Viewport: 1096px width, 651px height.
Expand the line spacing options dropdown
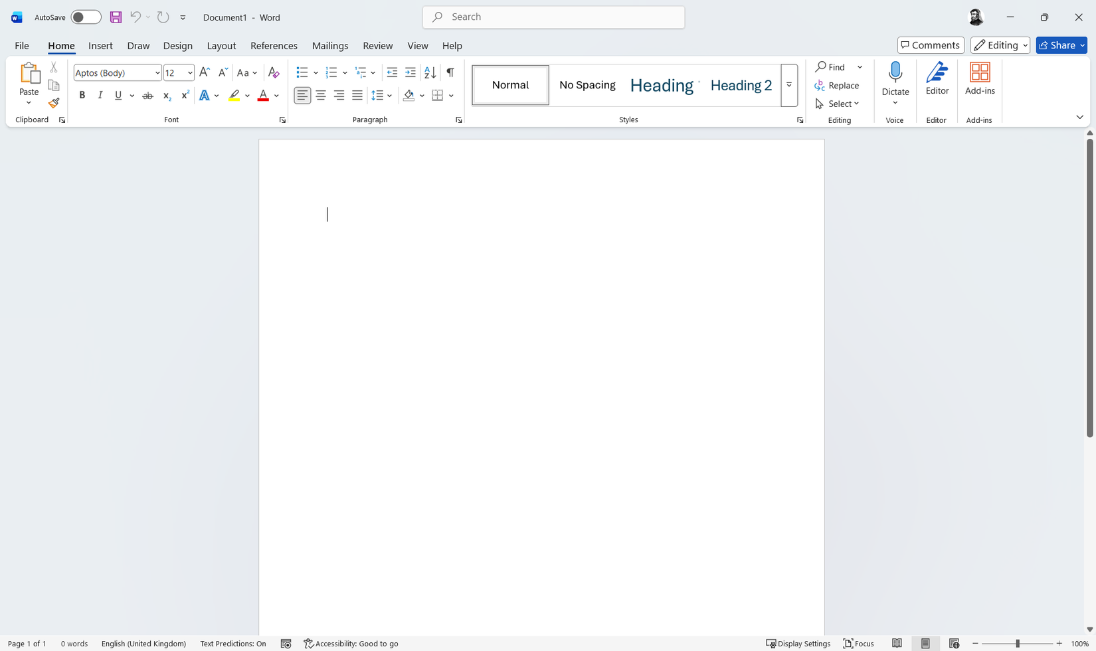click(390, 95)
